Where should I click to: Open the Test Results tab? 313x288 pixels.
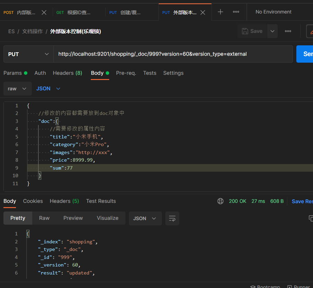tap(101, 201)
